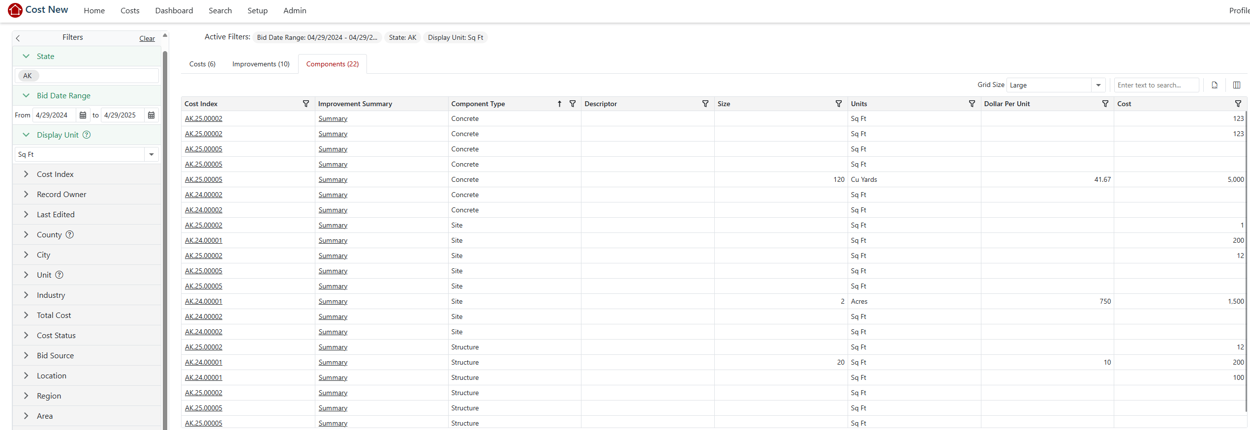Open the Grid Size dropdown
The width and height of the screenshot is (1250, 430).
(1098, 85)
